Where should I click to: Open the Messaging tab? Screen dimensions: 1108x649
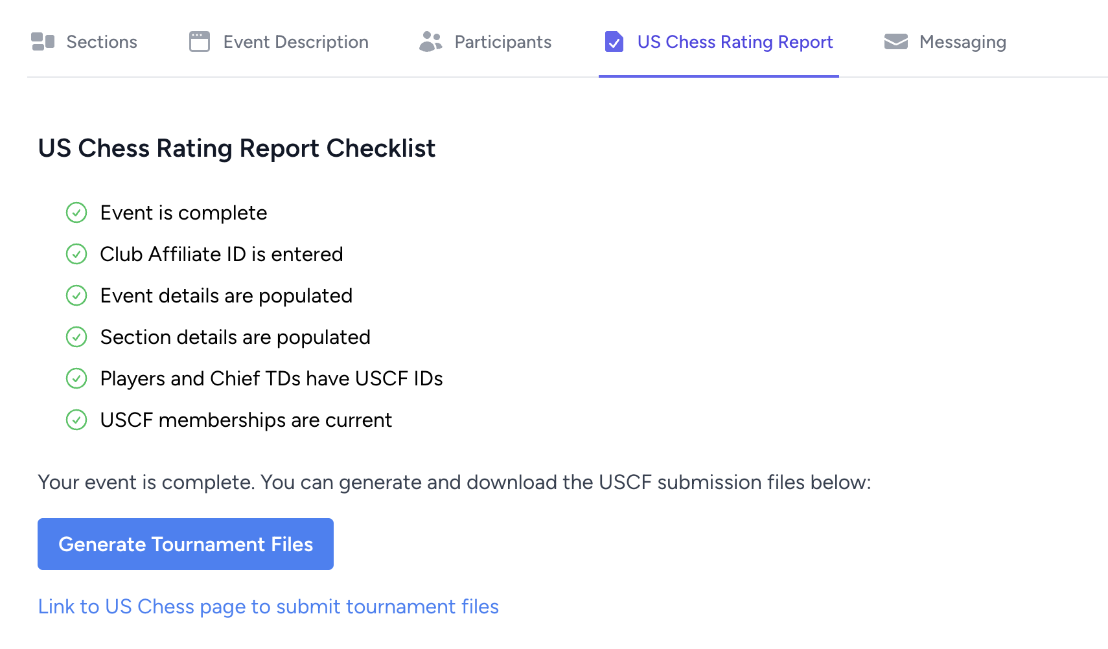click(x=962, y=42)
